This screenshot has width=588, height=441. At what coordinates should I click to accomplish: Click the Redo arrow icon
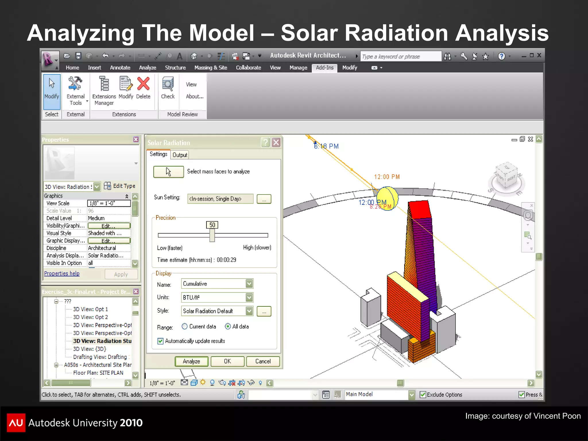pyautogui.click(x=122, y=56)
